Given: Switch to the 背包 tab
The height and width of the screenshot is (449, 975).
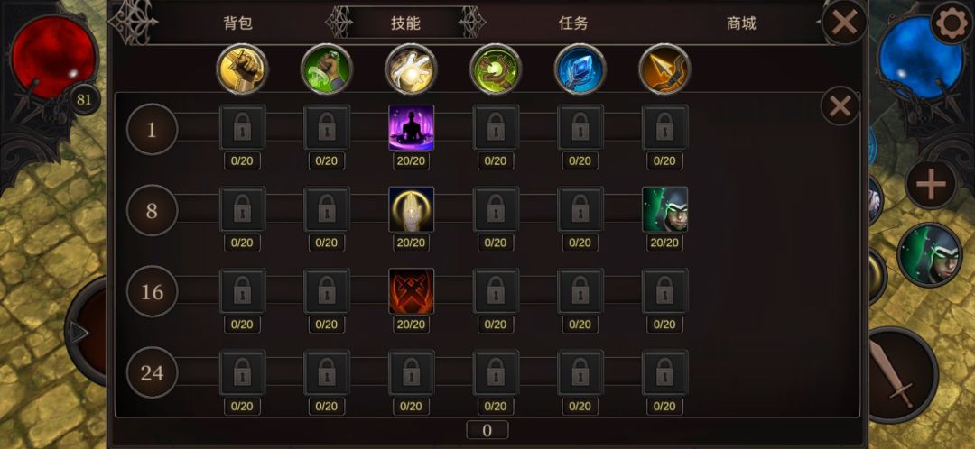Looking at the screenshot, I should (238, 23).
